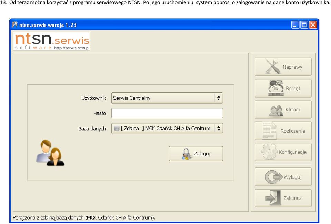Click the Użytkownik: label

94,98
